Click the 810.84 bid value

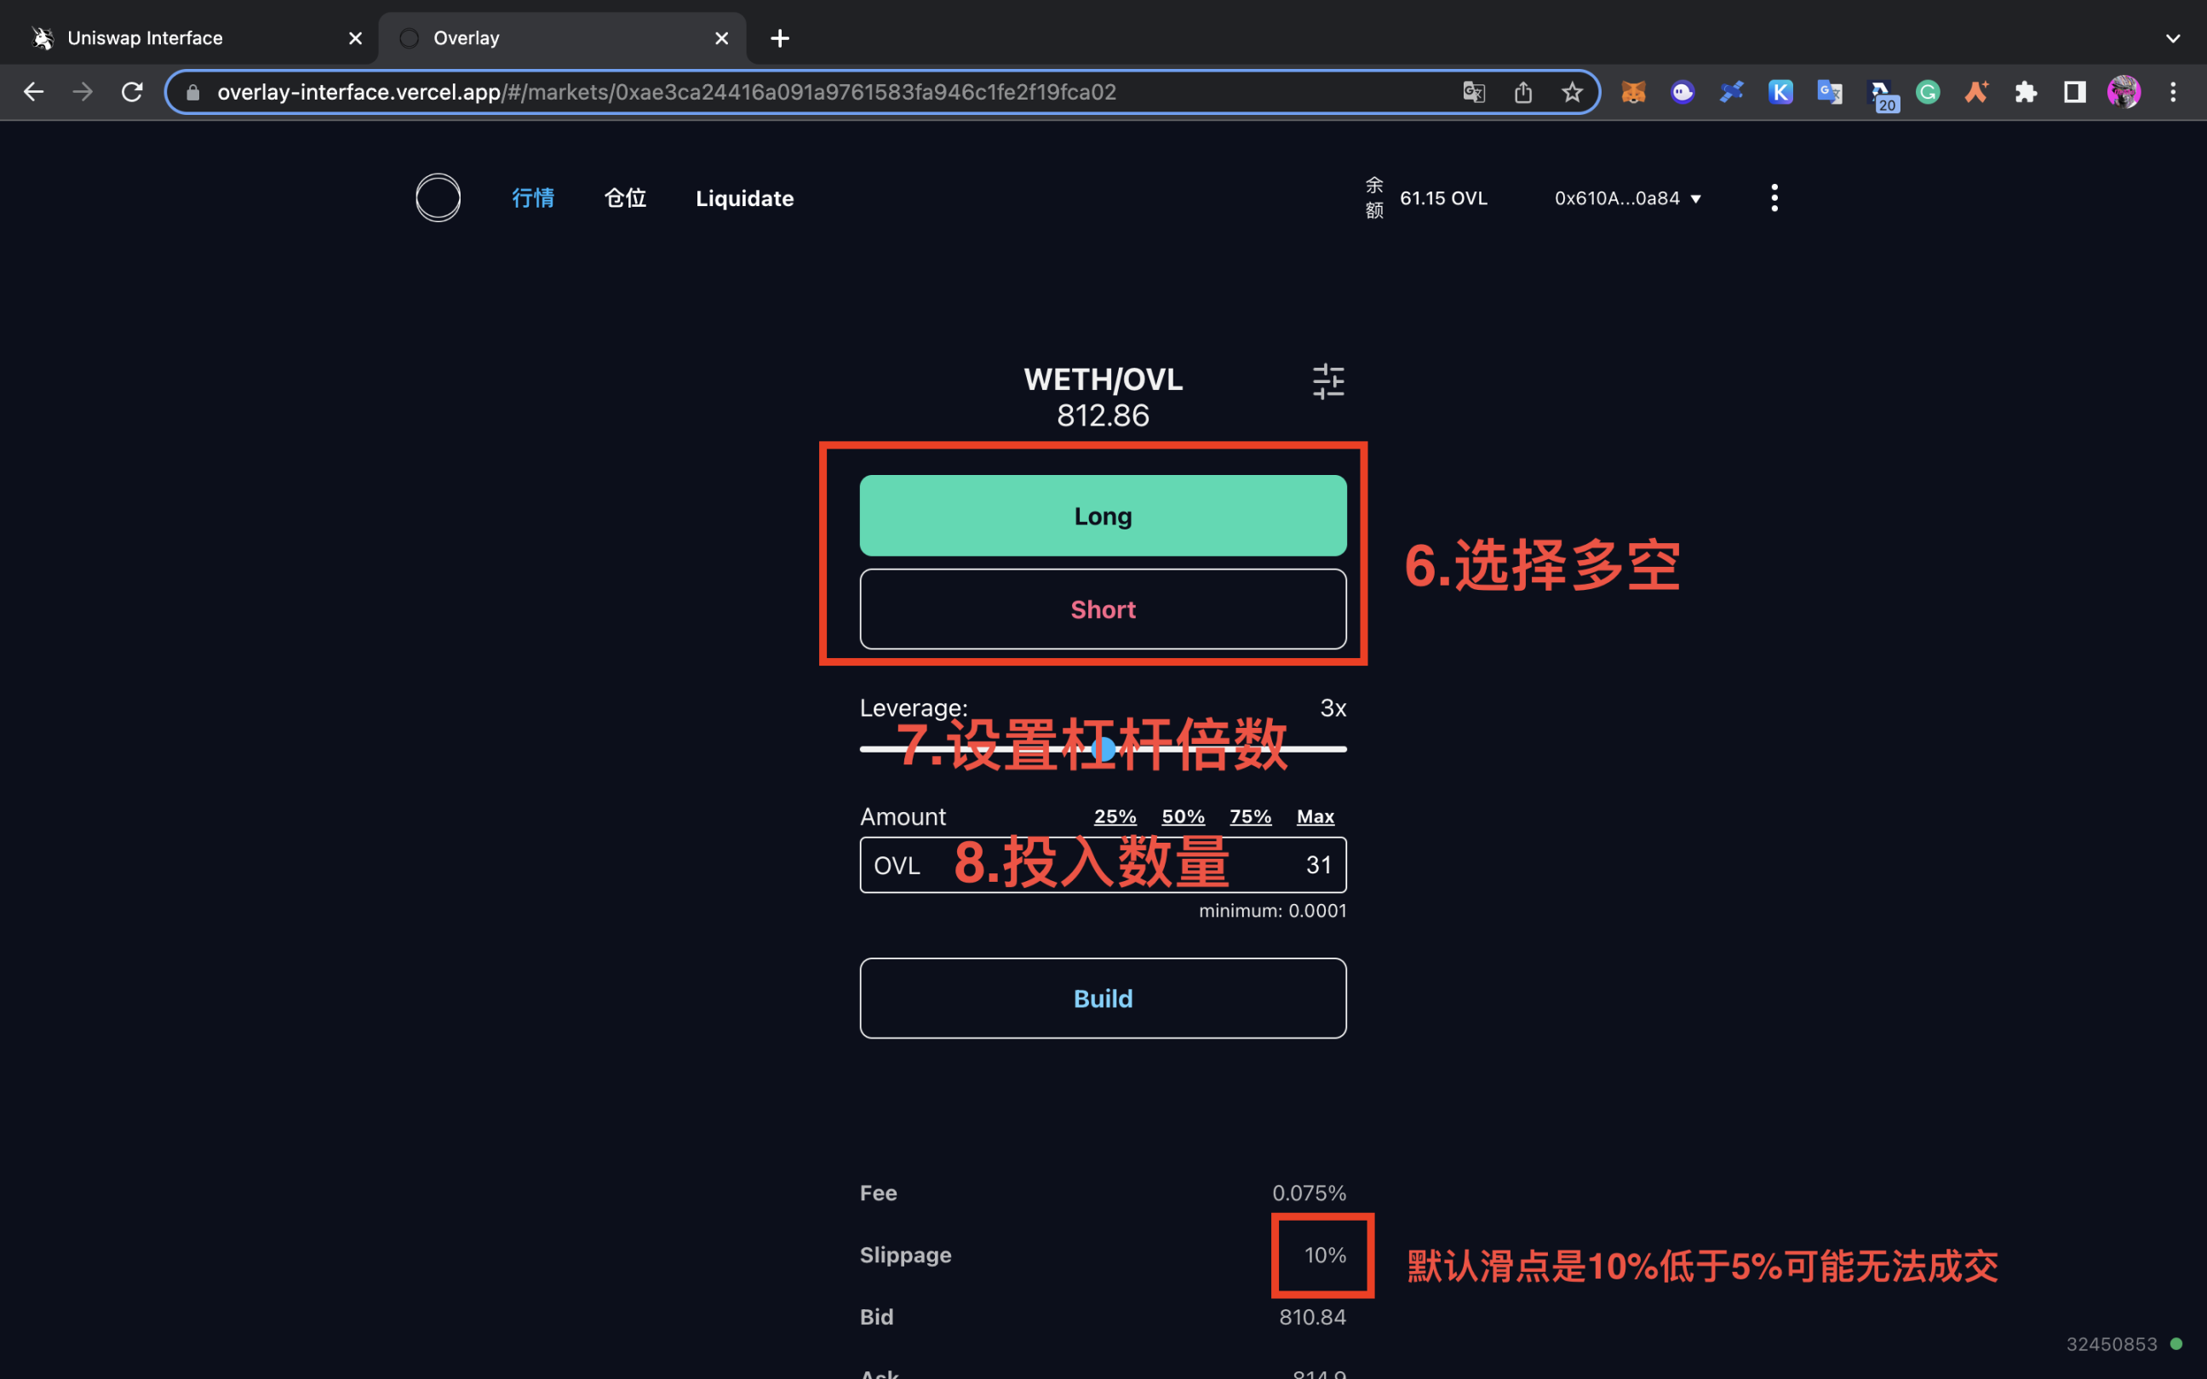coord(1312,1317)
